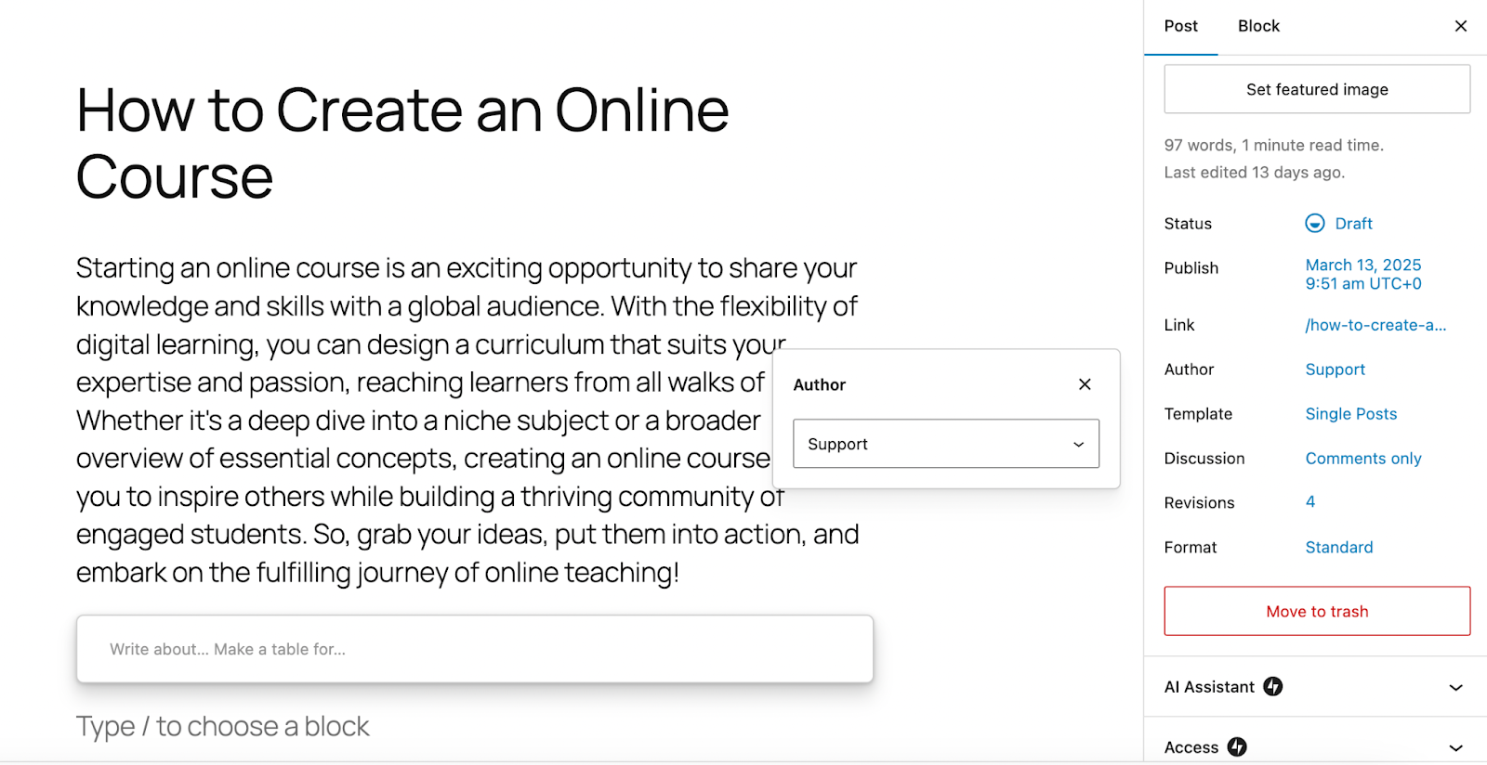1487x765 pixels.
Task: Move the post to trash
Action: [1316, 611]
